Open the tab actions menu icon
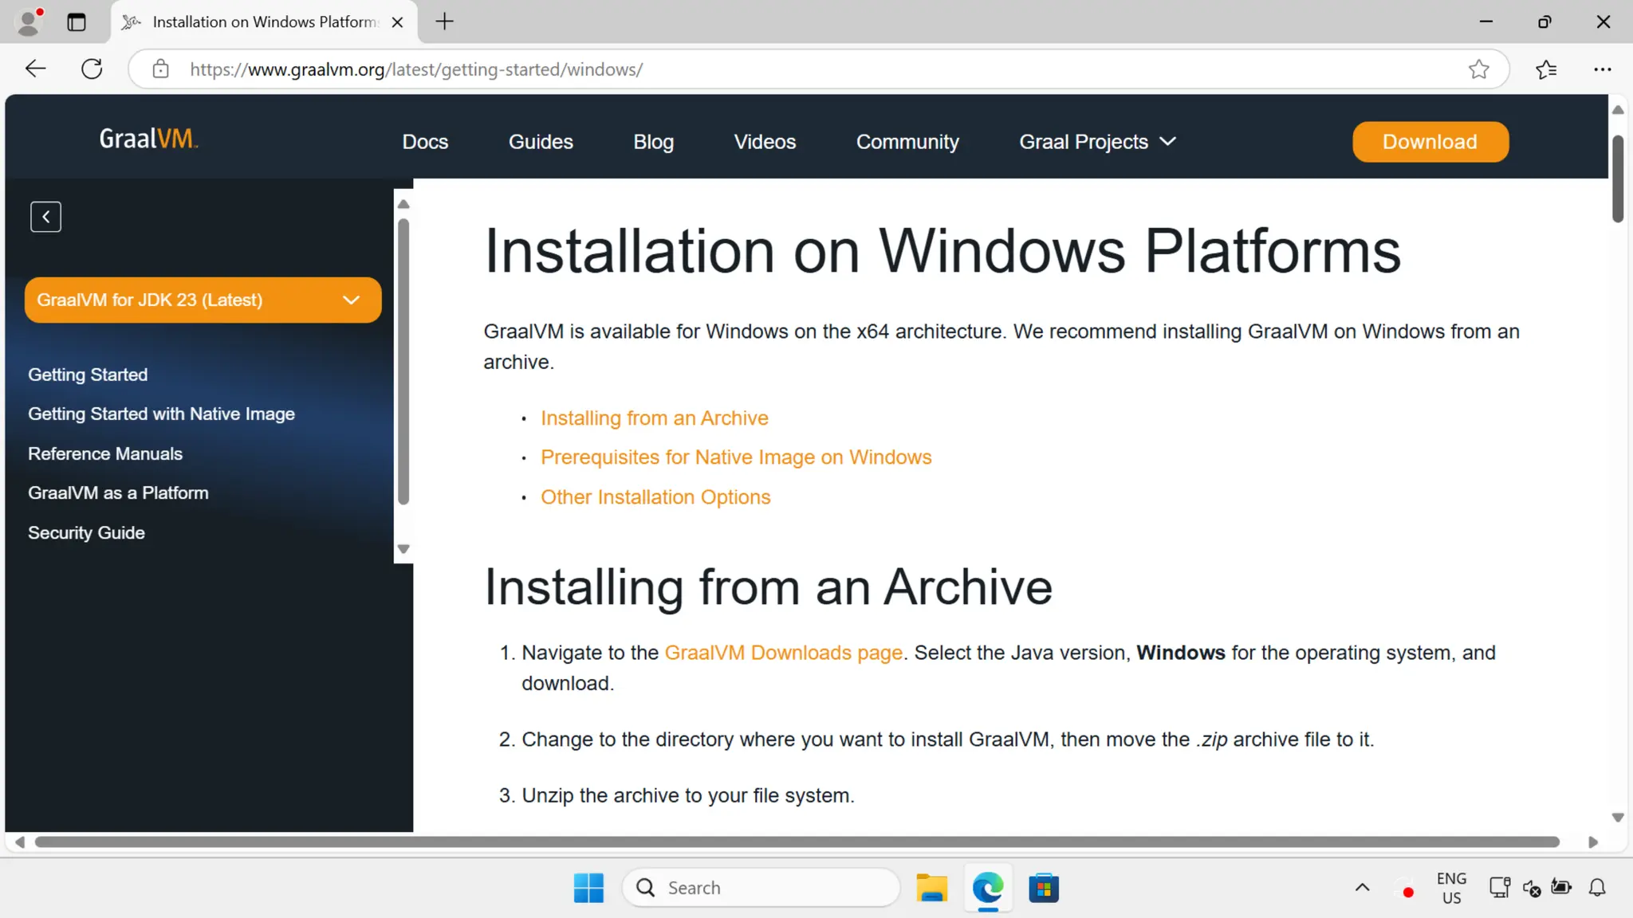 click(x=77, y=22)
